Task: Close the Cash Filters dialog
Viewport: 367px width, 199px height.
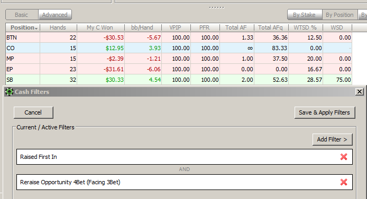Action: (359, 91)
